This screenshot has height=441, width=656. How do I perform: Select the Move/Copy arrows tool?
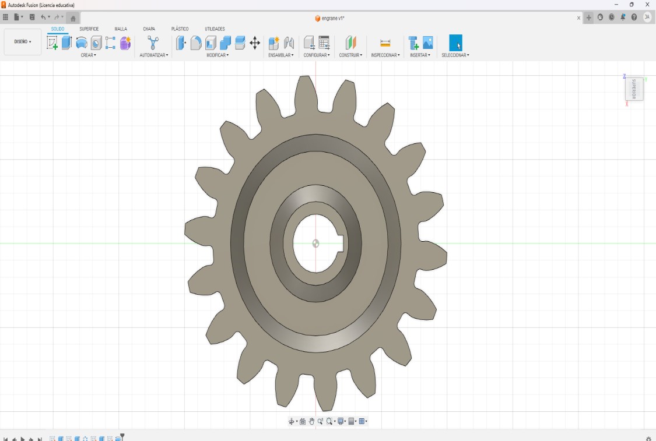[x=254, y=43]
